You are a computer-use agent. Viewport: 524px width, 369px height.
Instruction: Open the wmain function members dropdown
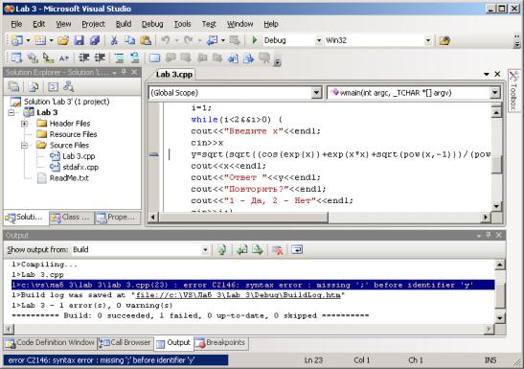point(495,93)
